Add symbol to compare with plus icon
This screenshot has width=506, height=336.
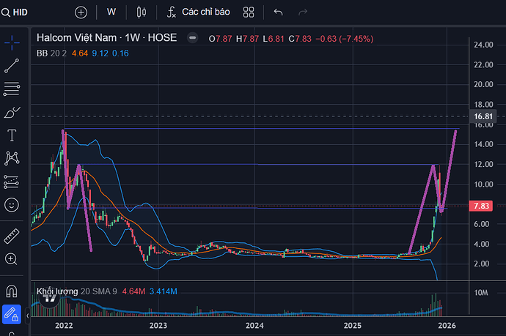[81, 12]
